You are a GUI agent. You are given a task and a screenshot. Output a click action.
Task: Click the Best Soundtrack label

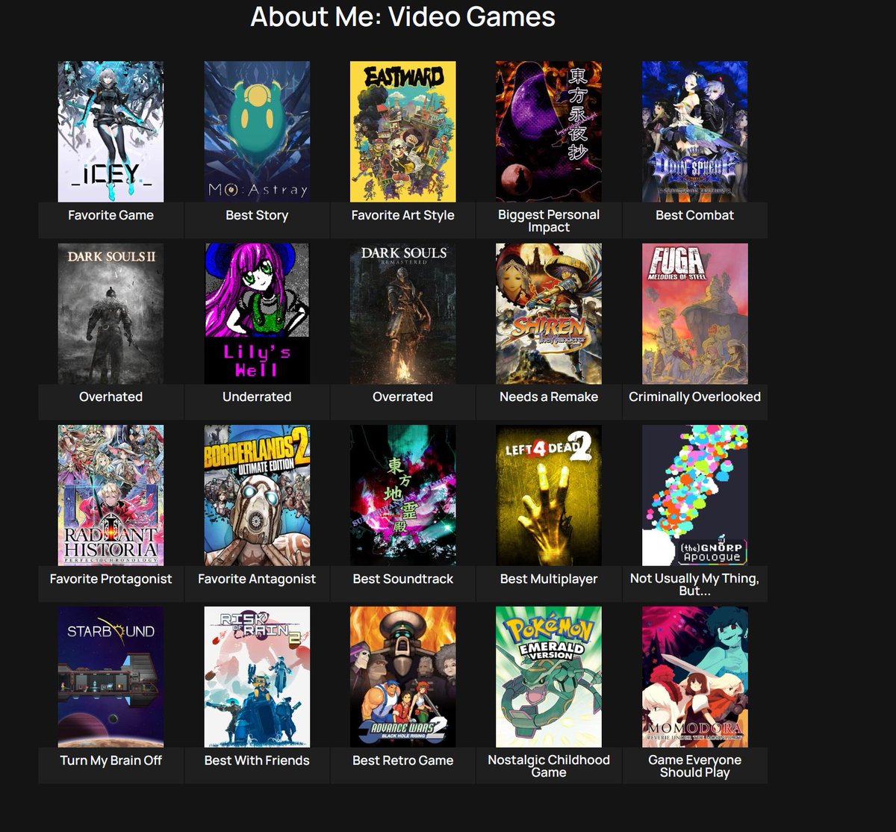402,579
